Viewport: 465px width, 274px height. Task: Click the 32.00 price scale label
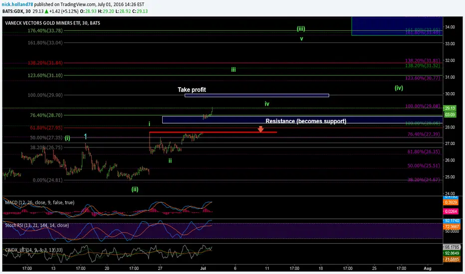pyautogui.click(x=450, y=60)
